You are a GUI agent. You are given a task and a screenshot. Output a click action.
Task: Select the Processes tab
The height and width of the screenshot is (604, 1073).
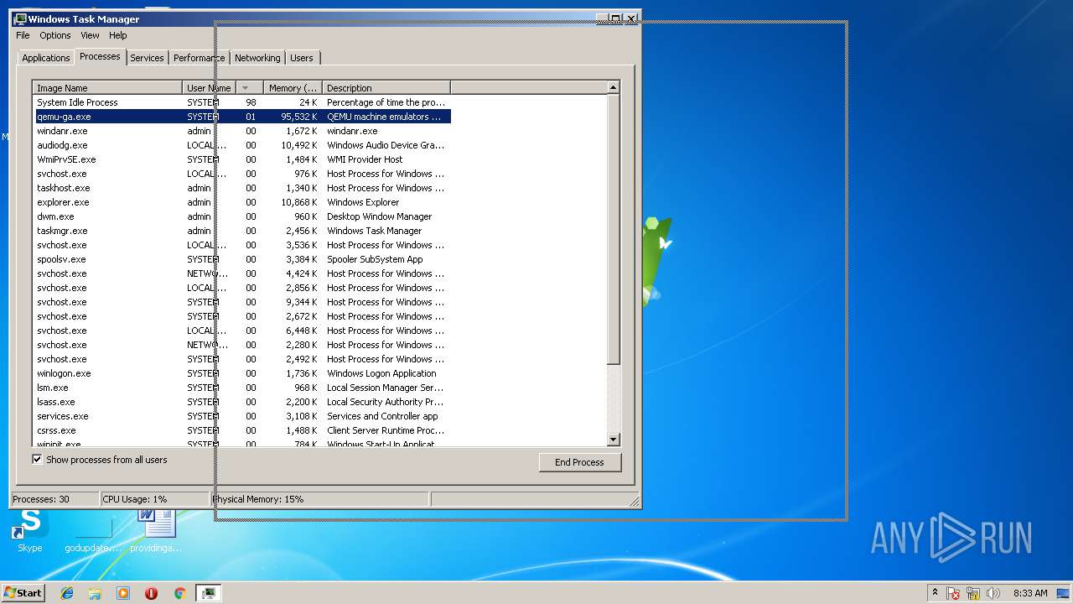100,56
